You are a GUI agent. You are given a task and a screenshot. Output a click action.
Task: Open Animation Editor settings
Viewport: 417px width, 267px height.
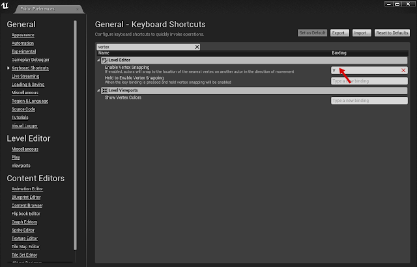(x=27, y=189)
